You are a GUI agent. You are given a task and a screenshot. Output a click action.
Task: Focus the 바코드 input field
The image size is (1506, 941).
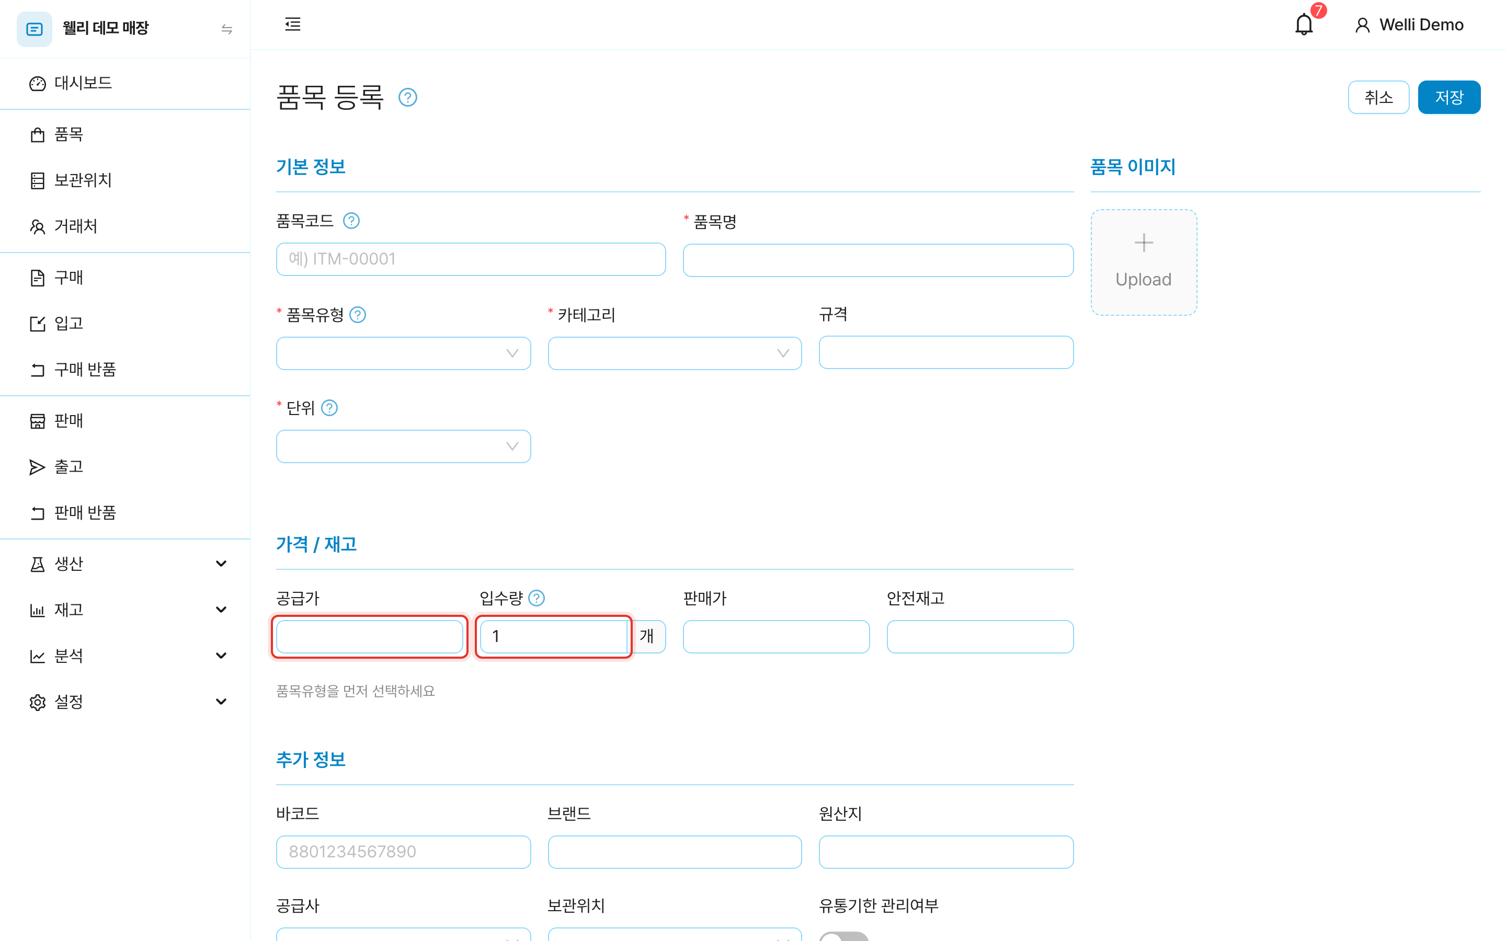click(403, 852)
